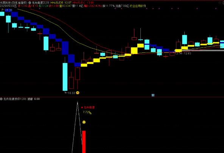This screenshot has height=153, width=224.
Task: Click the diamond icon in the top-right corner
Action: pyautogui.click(x=220, y=3)
